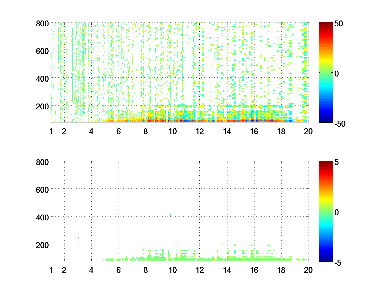This screenshot has width=391, height=293.
Task: Click x-axis tick "12" under lower plot
Action: click(x=200, y=270)
